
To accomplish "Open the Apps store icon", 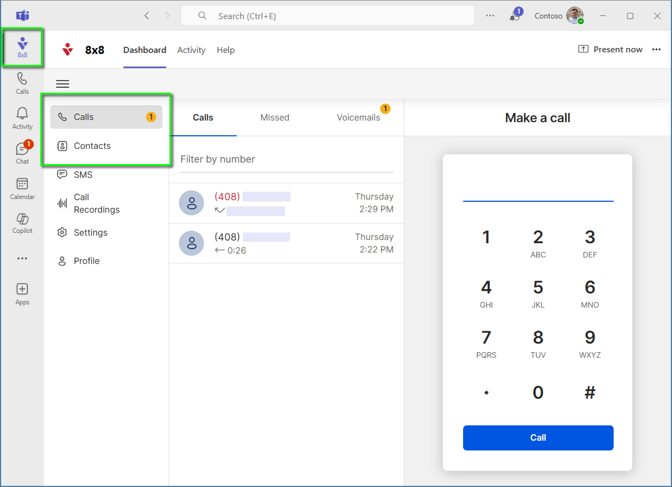I will (22, 293).
